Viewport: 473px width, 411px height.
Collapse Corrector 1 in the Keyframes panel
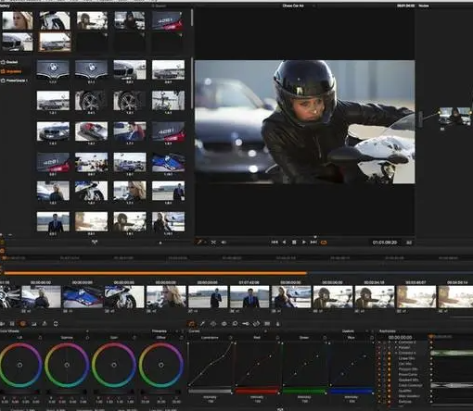396,353
